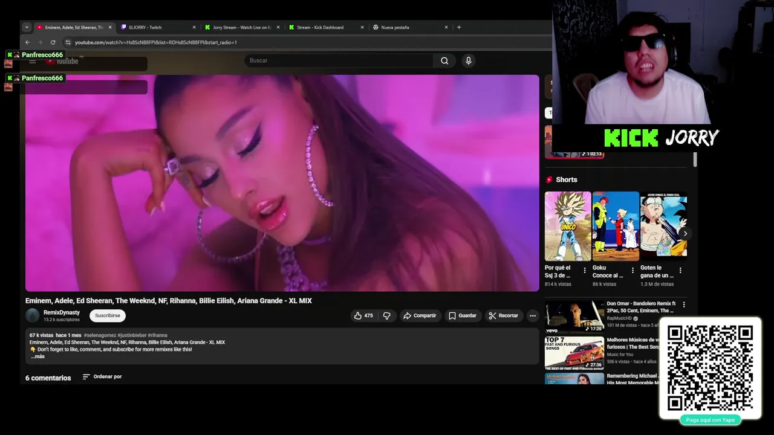The image size is (774, 435).
Task: Select the Eminem, Adele YouTube tab
Action: click(x=74, y=27)
